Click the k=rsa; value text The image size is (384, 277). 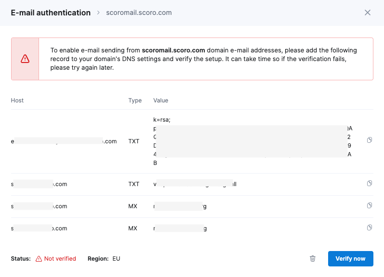click(x=162, y=120)
